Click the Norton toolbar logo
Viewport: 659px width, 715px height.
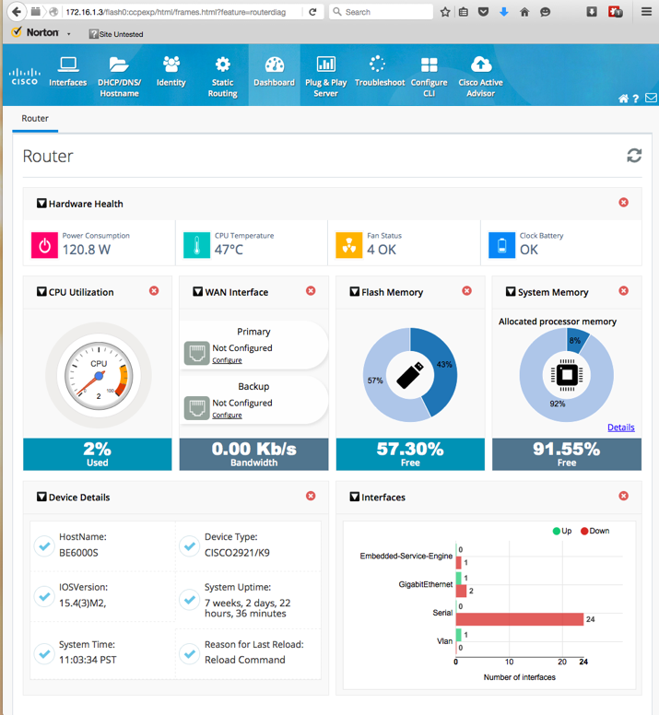click(x=36, y=32)
